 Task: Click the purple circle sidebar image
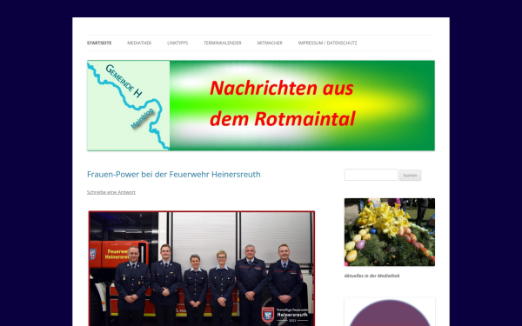(390, 312)
